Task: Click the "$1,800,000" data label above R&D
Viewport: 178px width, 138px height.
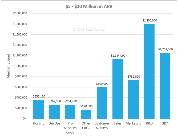Action: (x=149, y=20)
